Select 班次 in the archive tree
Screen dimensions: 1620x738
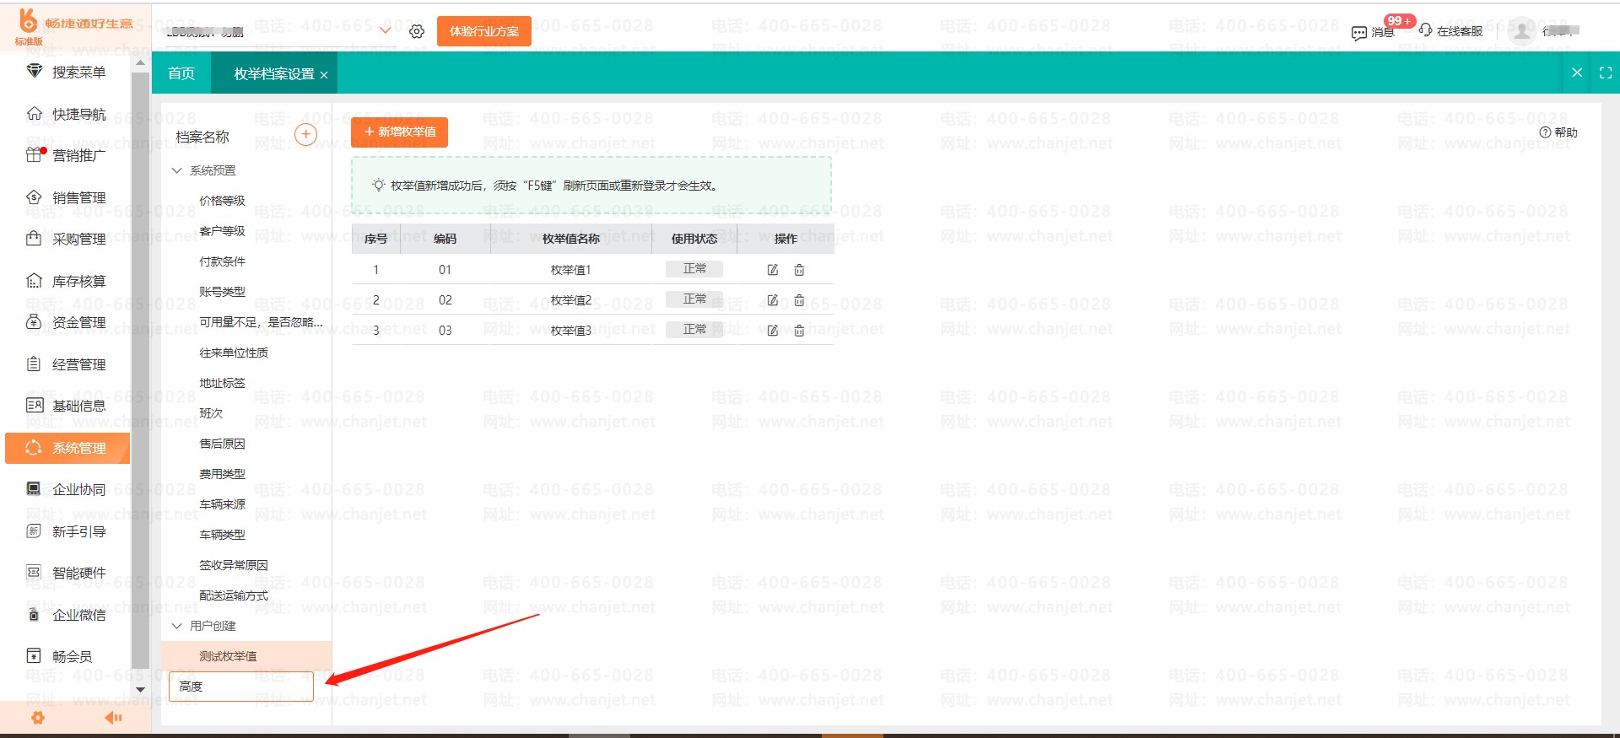[211, 413]
